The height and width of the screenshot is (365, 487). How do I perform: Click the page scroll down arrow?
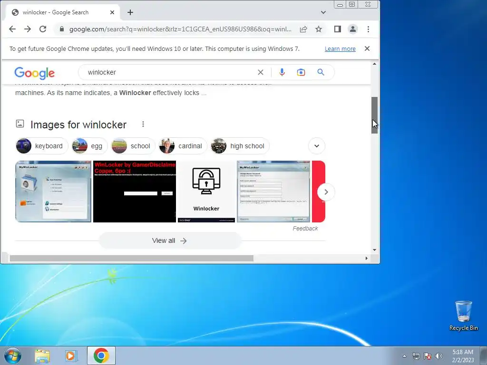tap(375, 250)
